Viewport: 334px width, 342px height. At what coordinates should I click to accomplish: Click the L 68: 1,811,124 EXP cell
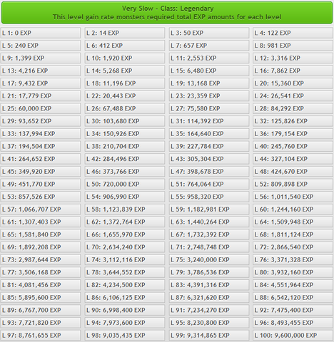[x=293, y=234]
